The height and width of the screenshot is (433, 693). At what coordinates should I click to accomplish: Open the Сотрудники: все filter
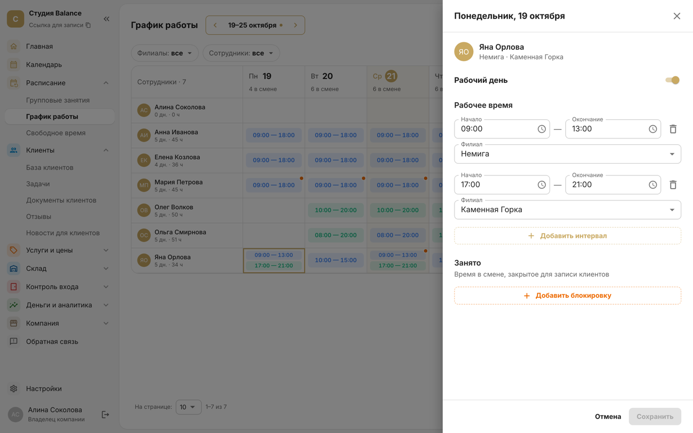coord(241,53)
